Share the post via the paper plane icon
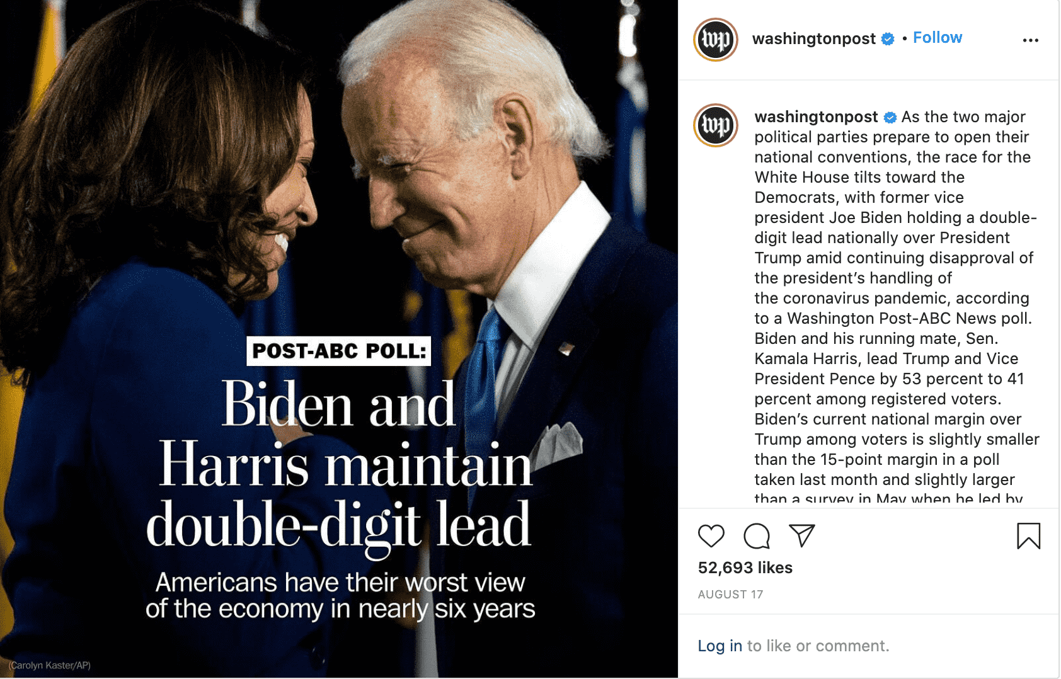The height and width of the screenshot is (679, 1061). coord(801,536)
